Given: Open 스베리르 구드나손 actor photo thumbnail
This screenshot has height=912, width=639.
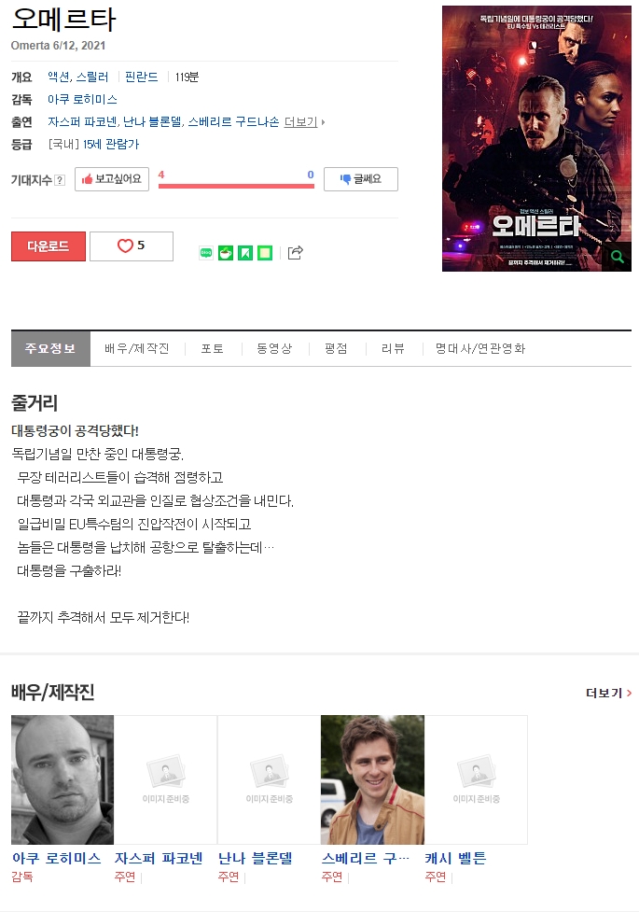Looking at the screenshot, I should [373, 780].
